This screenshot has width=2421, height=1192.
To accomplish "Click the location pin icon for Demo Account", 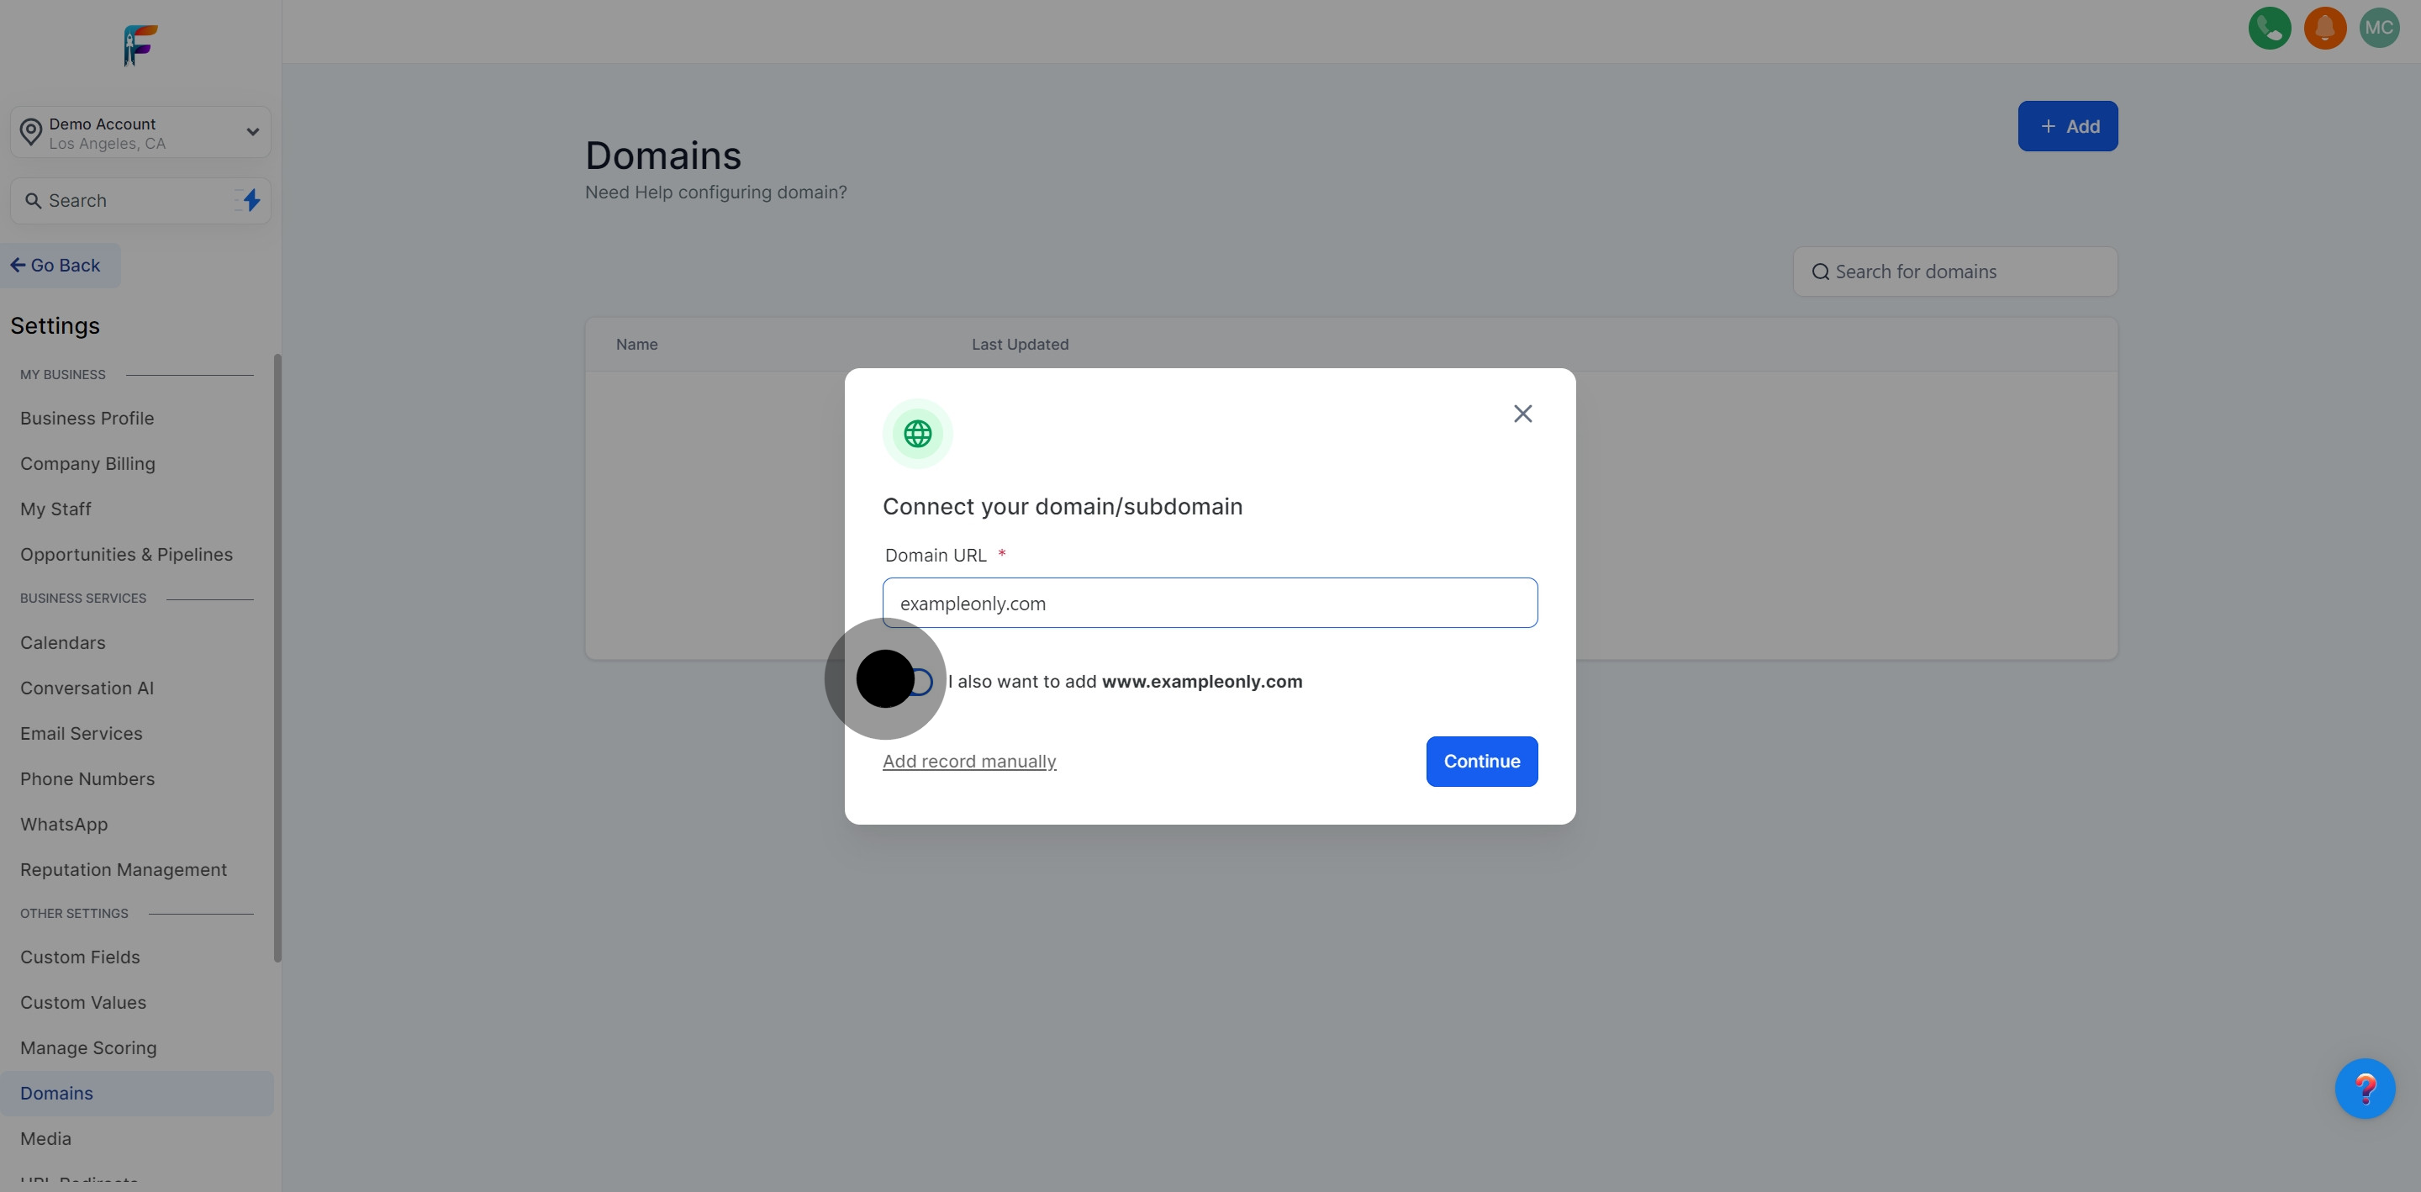I will [x=31, y=133].
